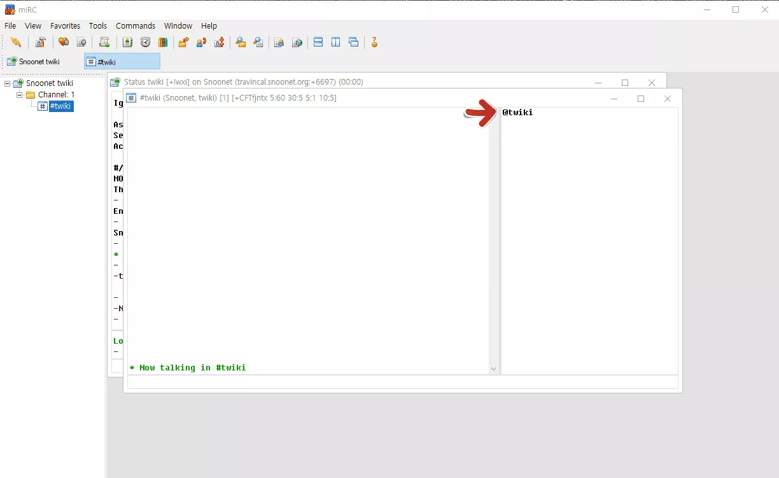Open the Help menu

209,26
